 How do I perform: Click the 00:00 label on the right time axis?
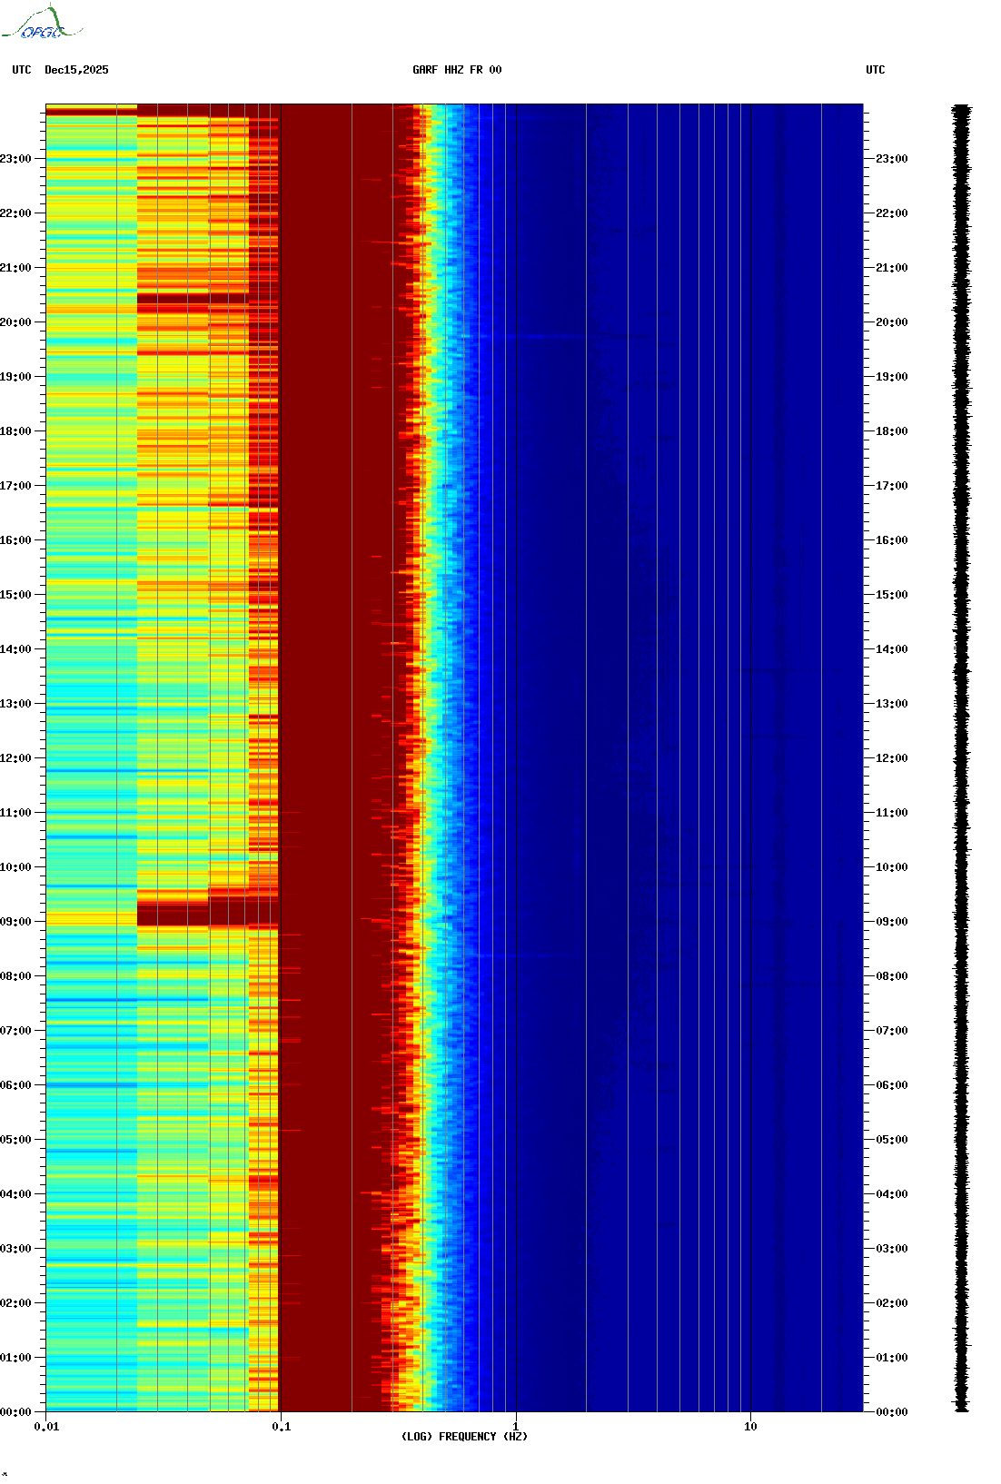892,1412
